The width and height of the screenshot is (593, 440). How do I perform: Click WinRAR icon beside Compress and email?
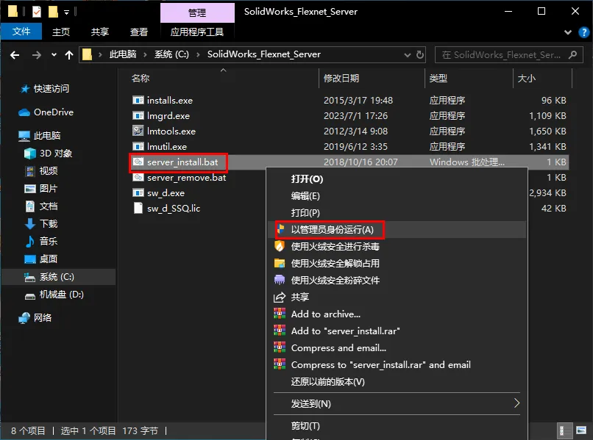click(x=280, y=347)
